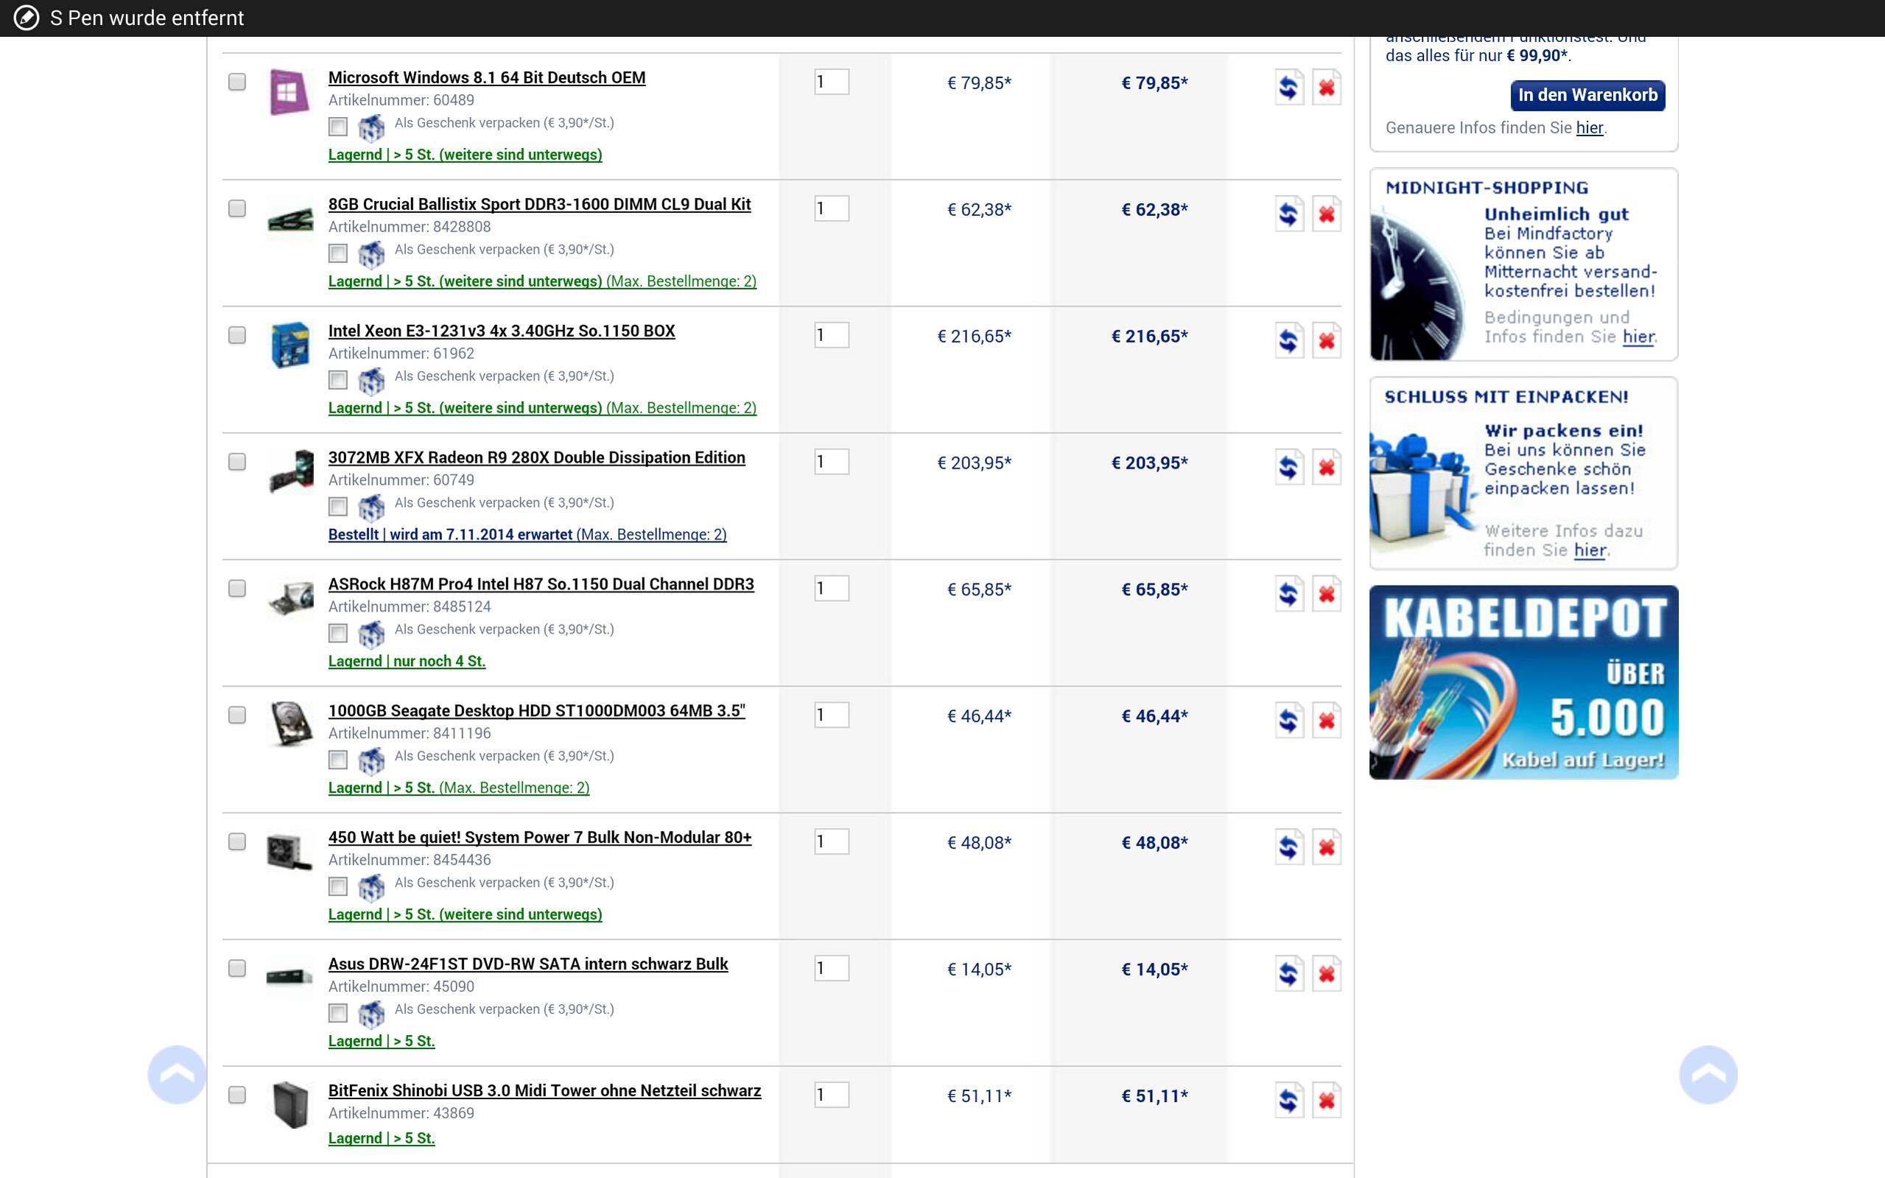Enable gift wrap for Intel Xeon item
The height and width of the screenshot is (1178, 1885).
click(x=337, y=379)
